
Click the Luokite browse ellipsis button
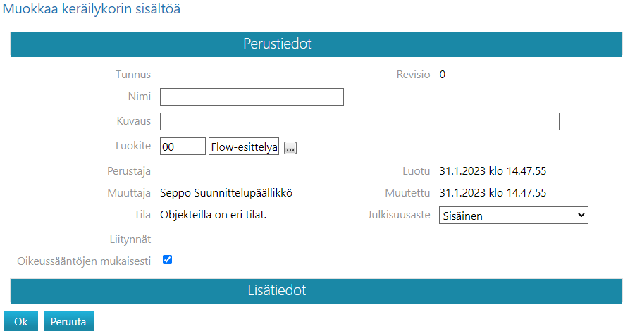pyautogui.click(x=290, y=147)
